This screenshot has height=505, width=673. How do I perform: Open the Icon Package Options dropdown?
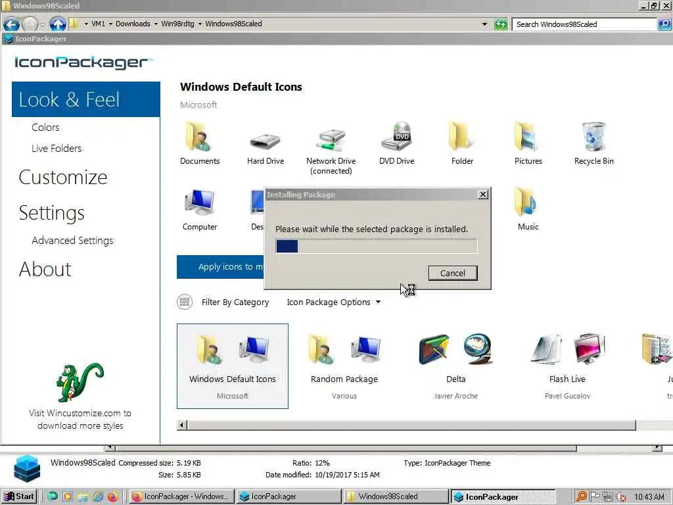(333, 302)
